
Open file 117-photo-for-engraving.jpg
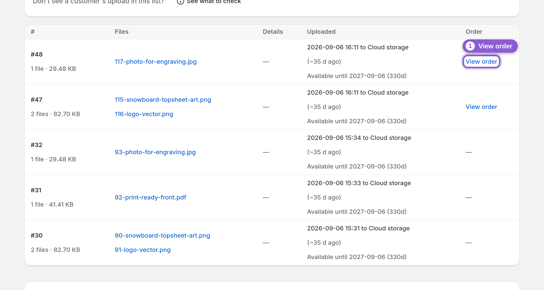coord(156,62)
